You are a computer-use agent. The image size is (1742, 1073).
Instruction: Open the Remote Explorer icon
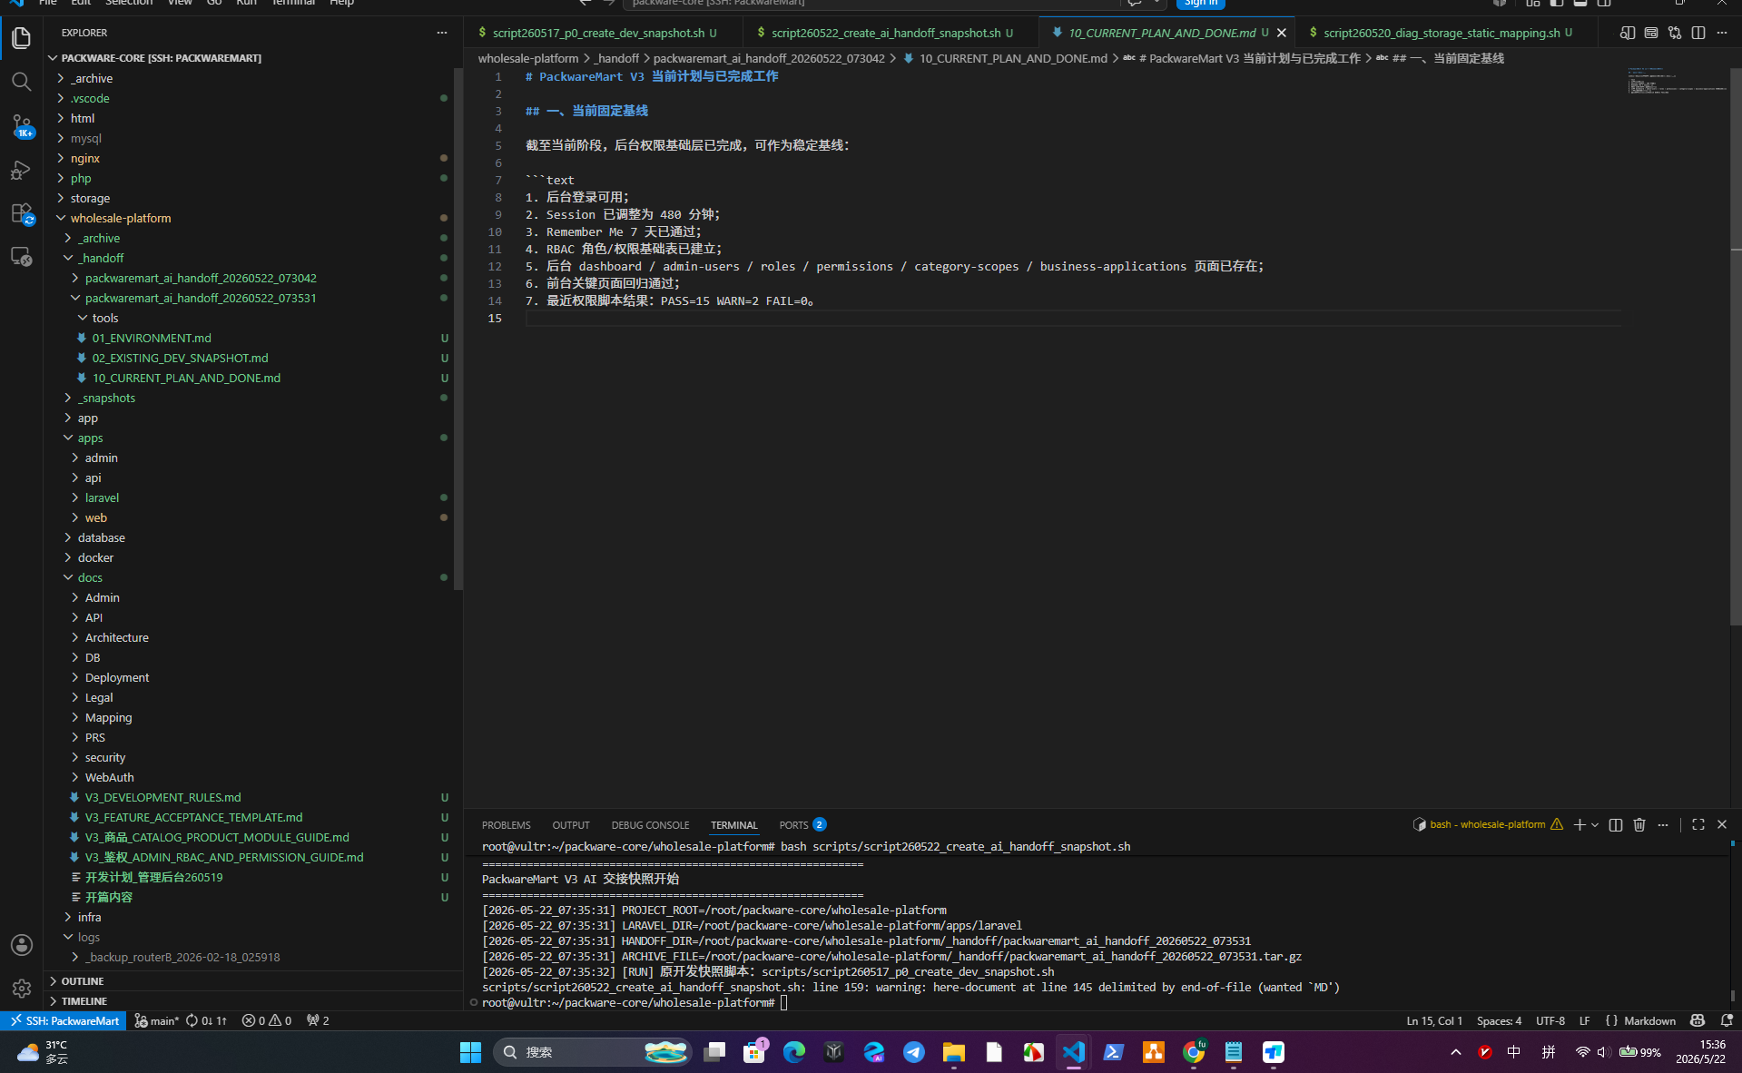pyautogui.click(x=22, y=257)
